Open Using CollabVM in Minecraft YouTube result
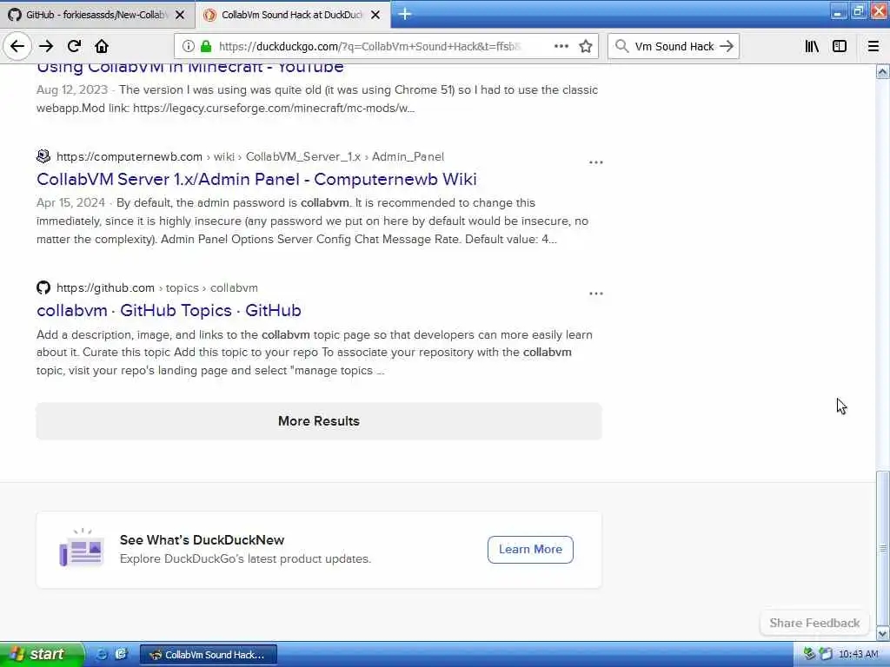Viewport: 890px width, 667px height. (x=190, y=68)
